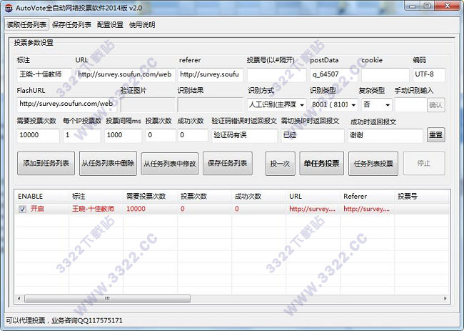This screenshot has height=331, width=464.
Task: Click the URL input field
Action: click(125, 74)
